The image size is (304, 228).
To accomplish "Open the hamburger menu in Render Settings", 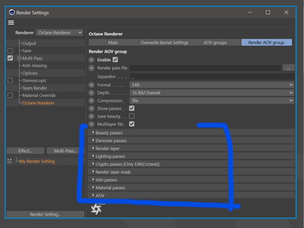I will point(11,23).
